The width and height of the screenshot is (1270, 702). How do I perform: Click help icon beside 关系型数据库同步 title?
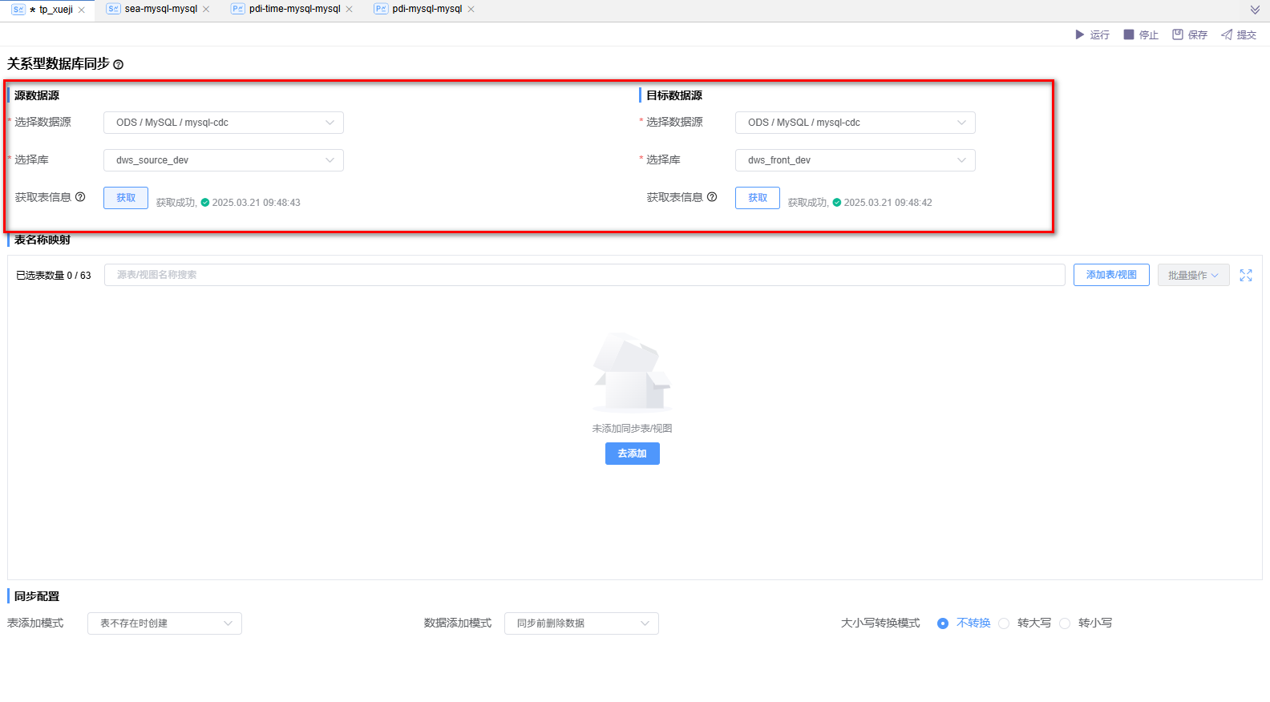[119, 65]
